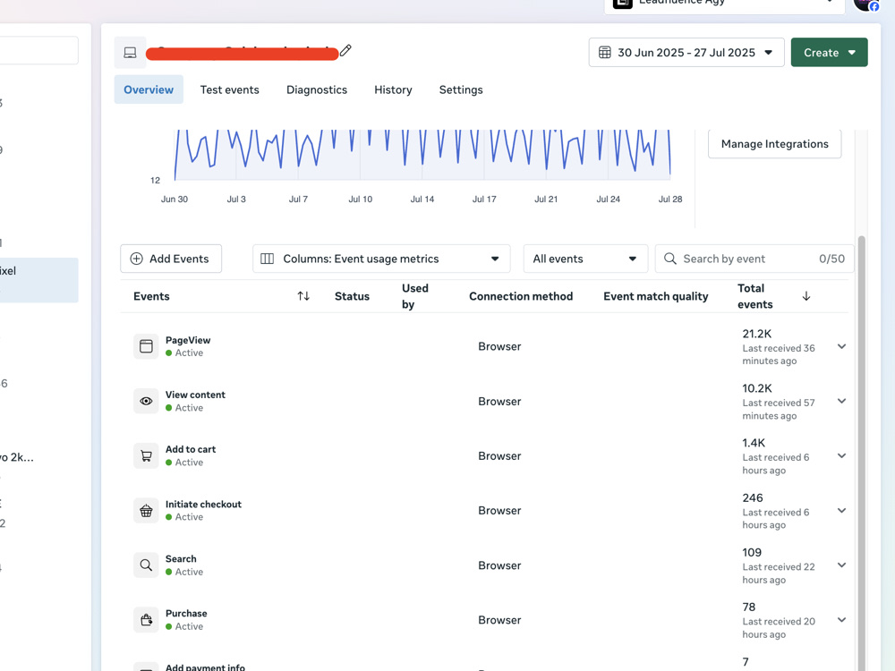The height and width of the screenshot is (671, 895).
Task: Click the PageView event icon
Action: [x=146, y=345]
